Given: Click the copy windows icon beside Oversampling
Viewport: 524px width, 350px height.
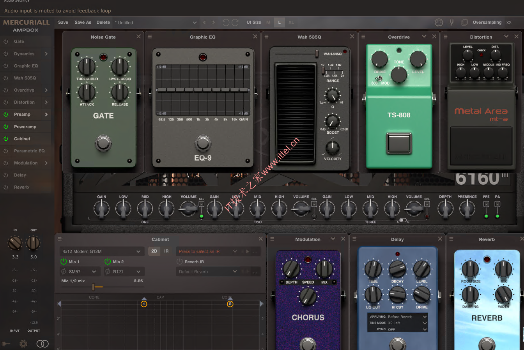Looking at the screenshot, I should (464, 23).
